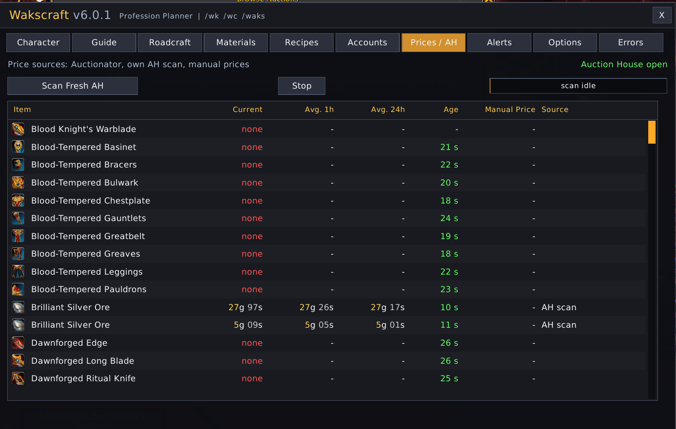Open the Roadcraft tab
Image resolution: width=676 pixels, height=429 pixels.
click(x=170, y=42)
